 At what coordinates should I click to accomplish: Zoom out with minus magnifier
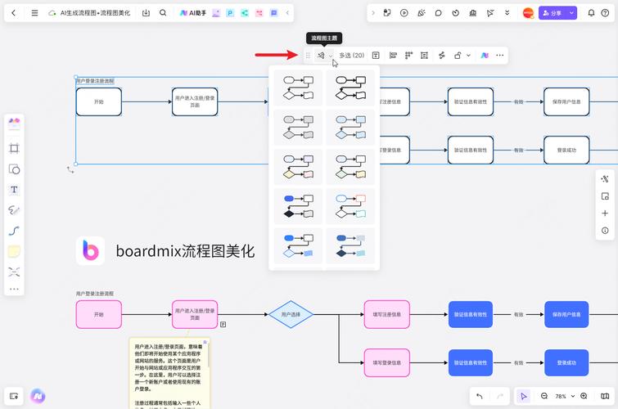[x=544, y=397]
